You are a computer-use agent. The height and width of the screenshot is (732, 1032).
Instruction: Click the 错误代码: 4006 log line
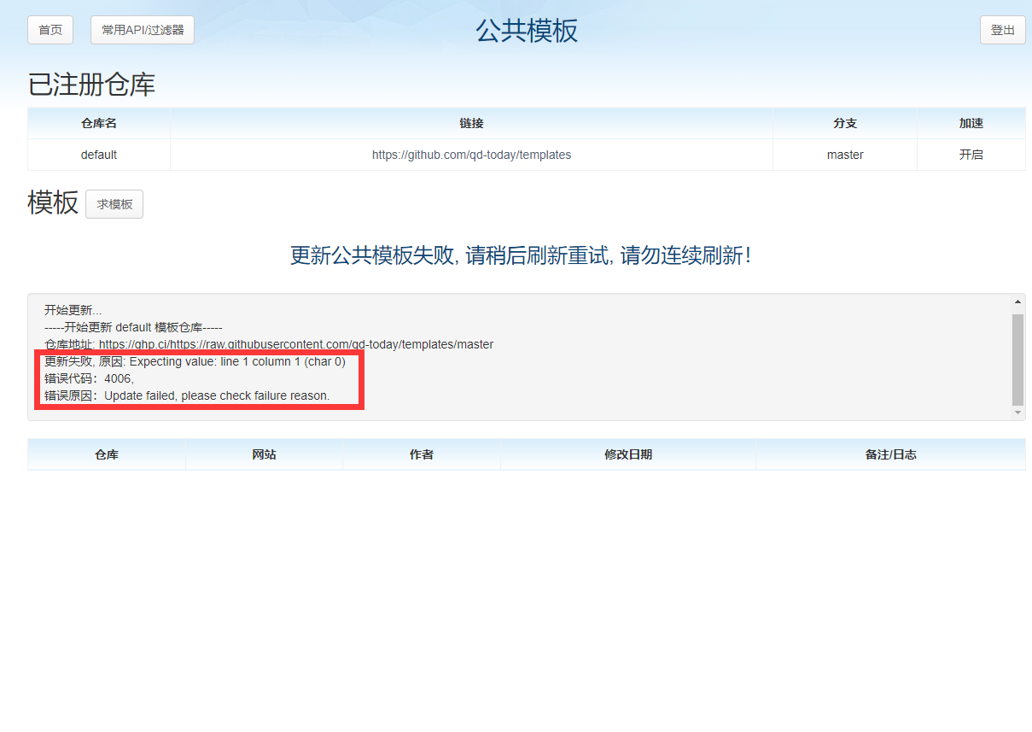[89, 378]
